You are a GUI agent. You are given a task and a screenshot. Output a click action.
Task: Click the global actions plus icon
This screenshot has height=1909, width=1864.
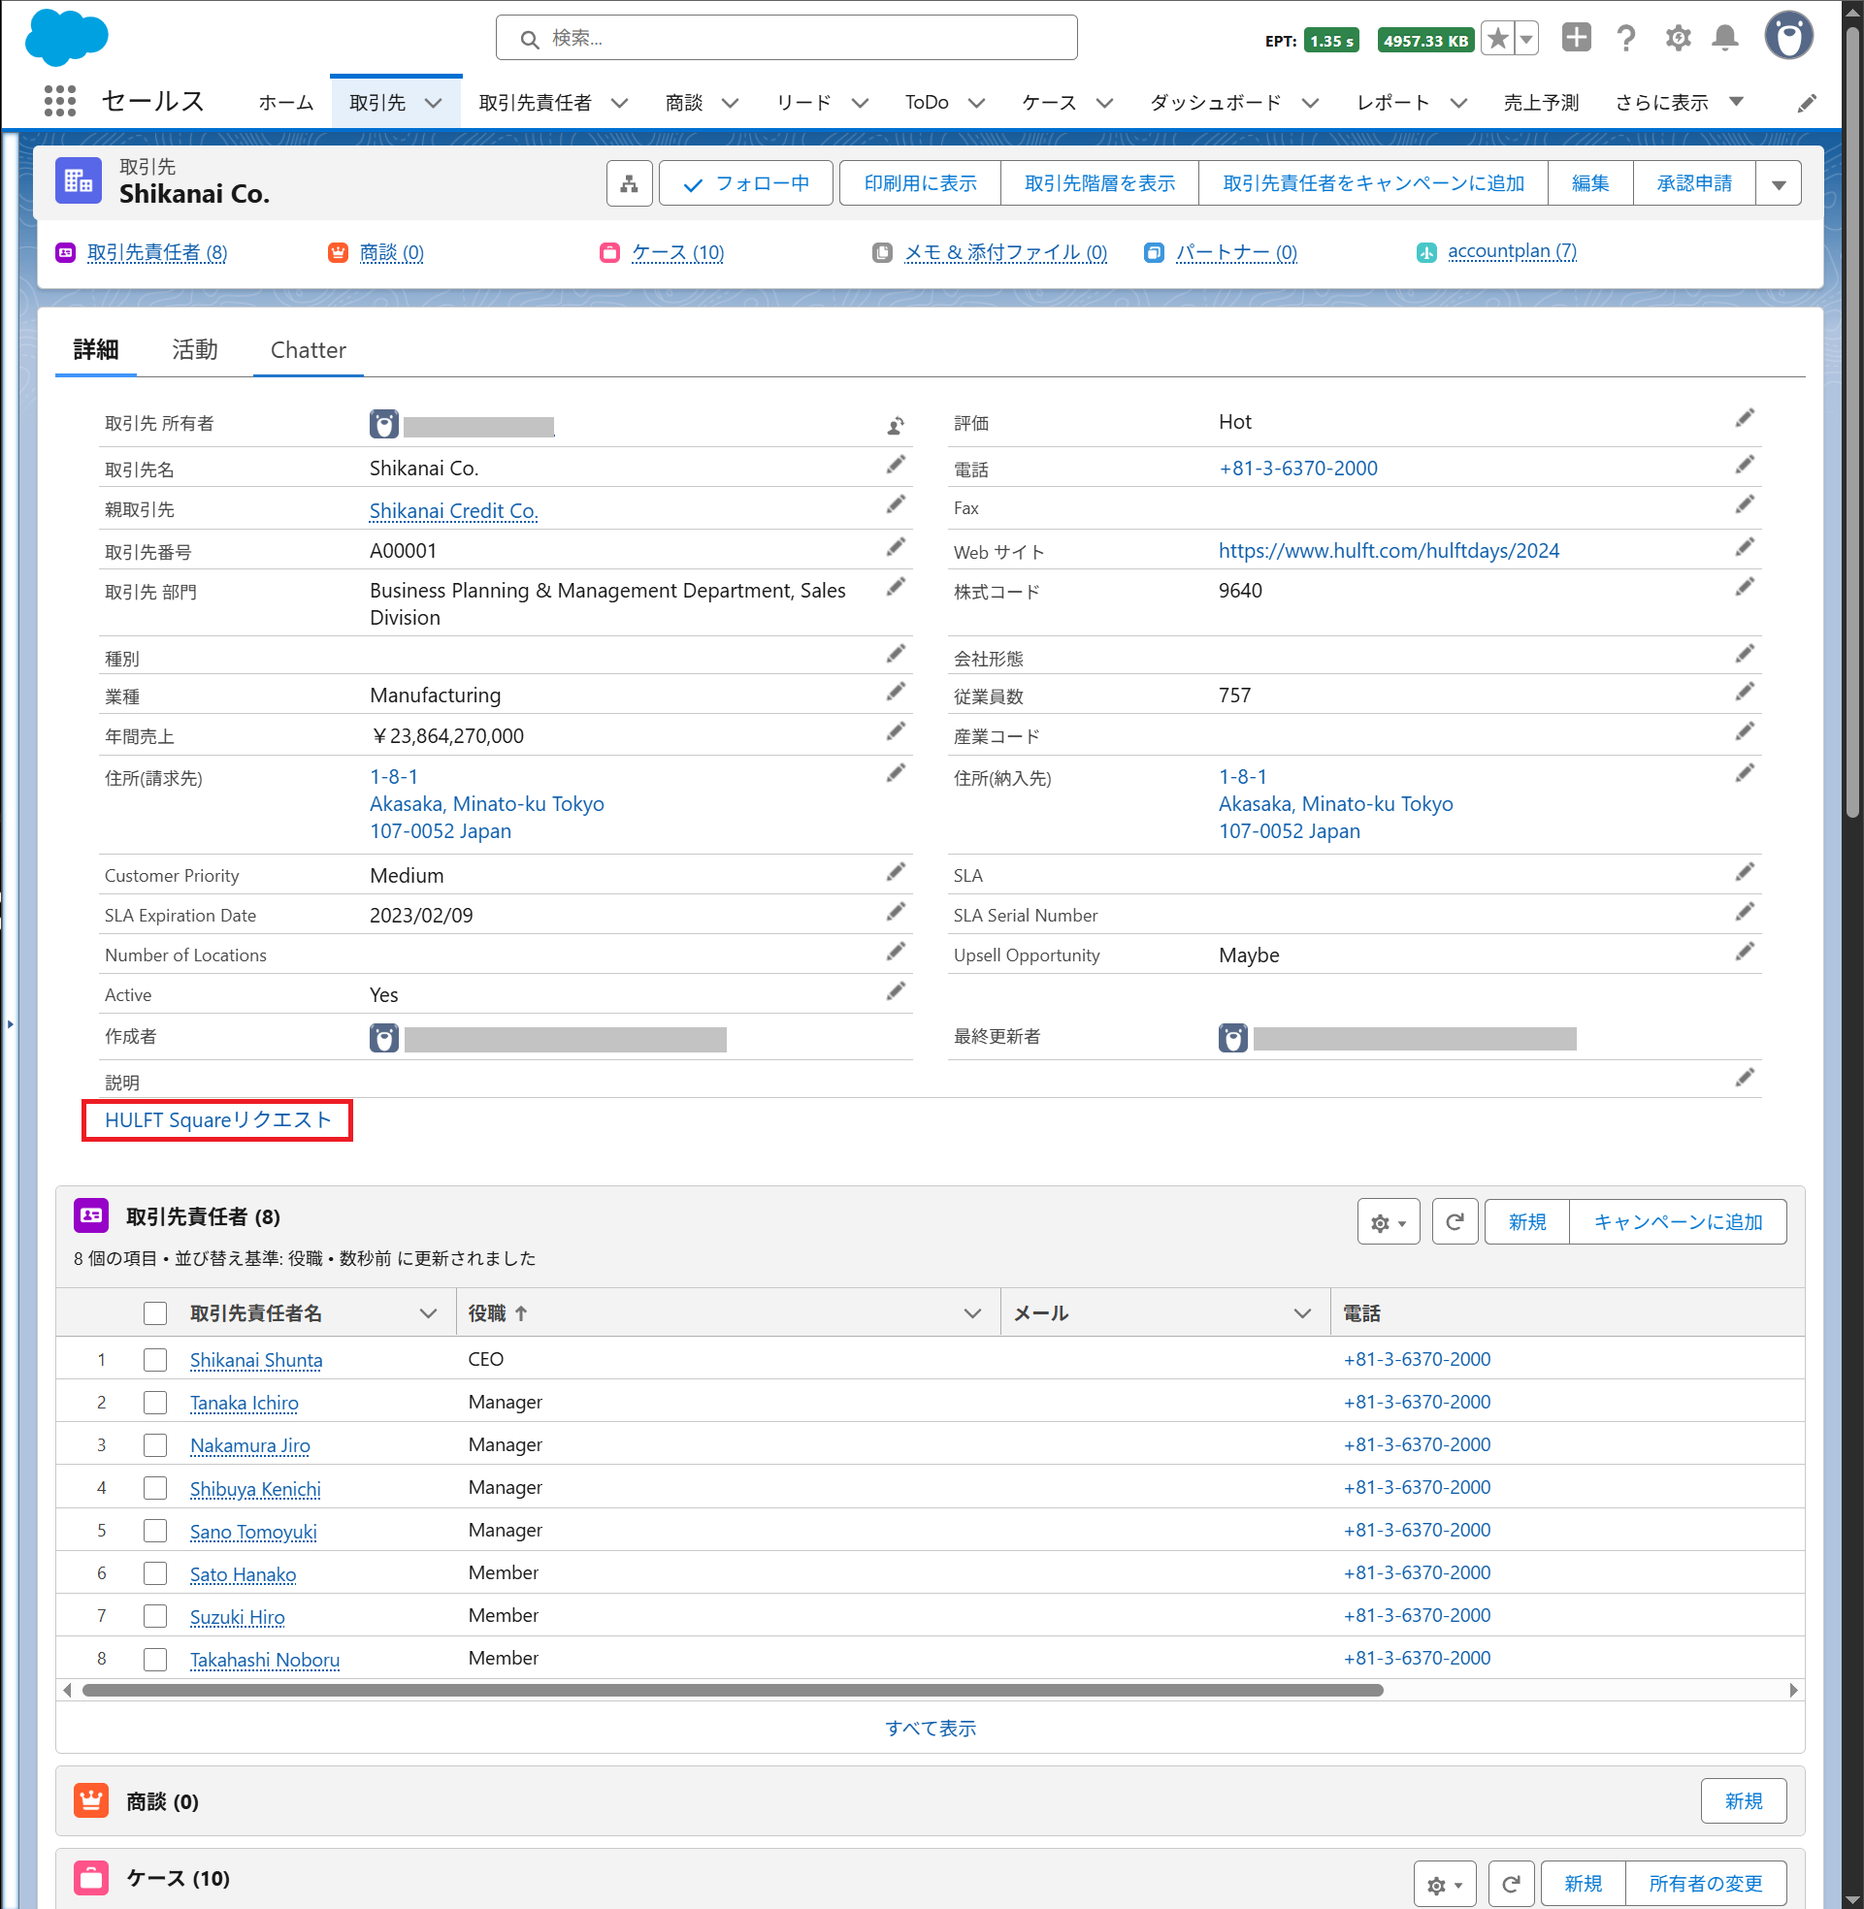pyautogui.click(x=1575, y=39)
